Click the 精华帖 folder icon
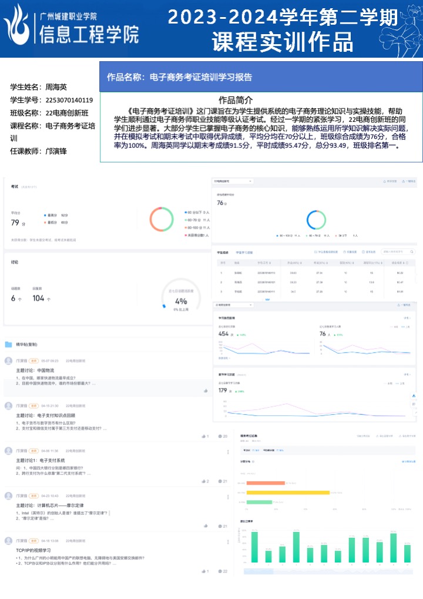 click(8, 344)
